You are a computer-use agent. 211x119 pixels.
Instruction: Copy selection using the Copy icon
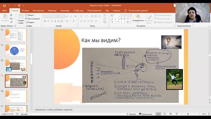click(11, 19)
